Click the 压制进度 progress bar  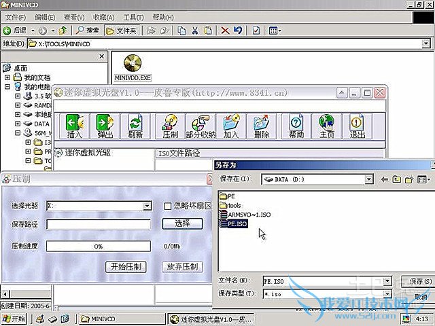(x=99, y=246)
